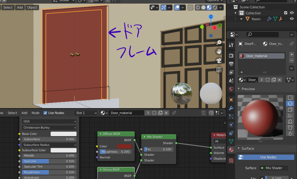
Task: Open the Particles properties tab
Action: [231, 116]
